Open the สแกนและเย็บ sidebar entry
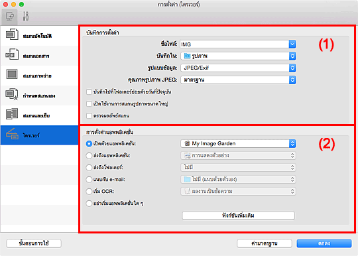 (x=39, y=115)
